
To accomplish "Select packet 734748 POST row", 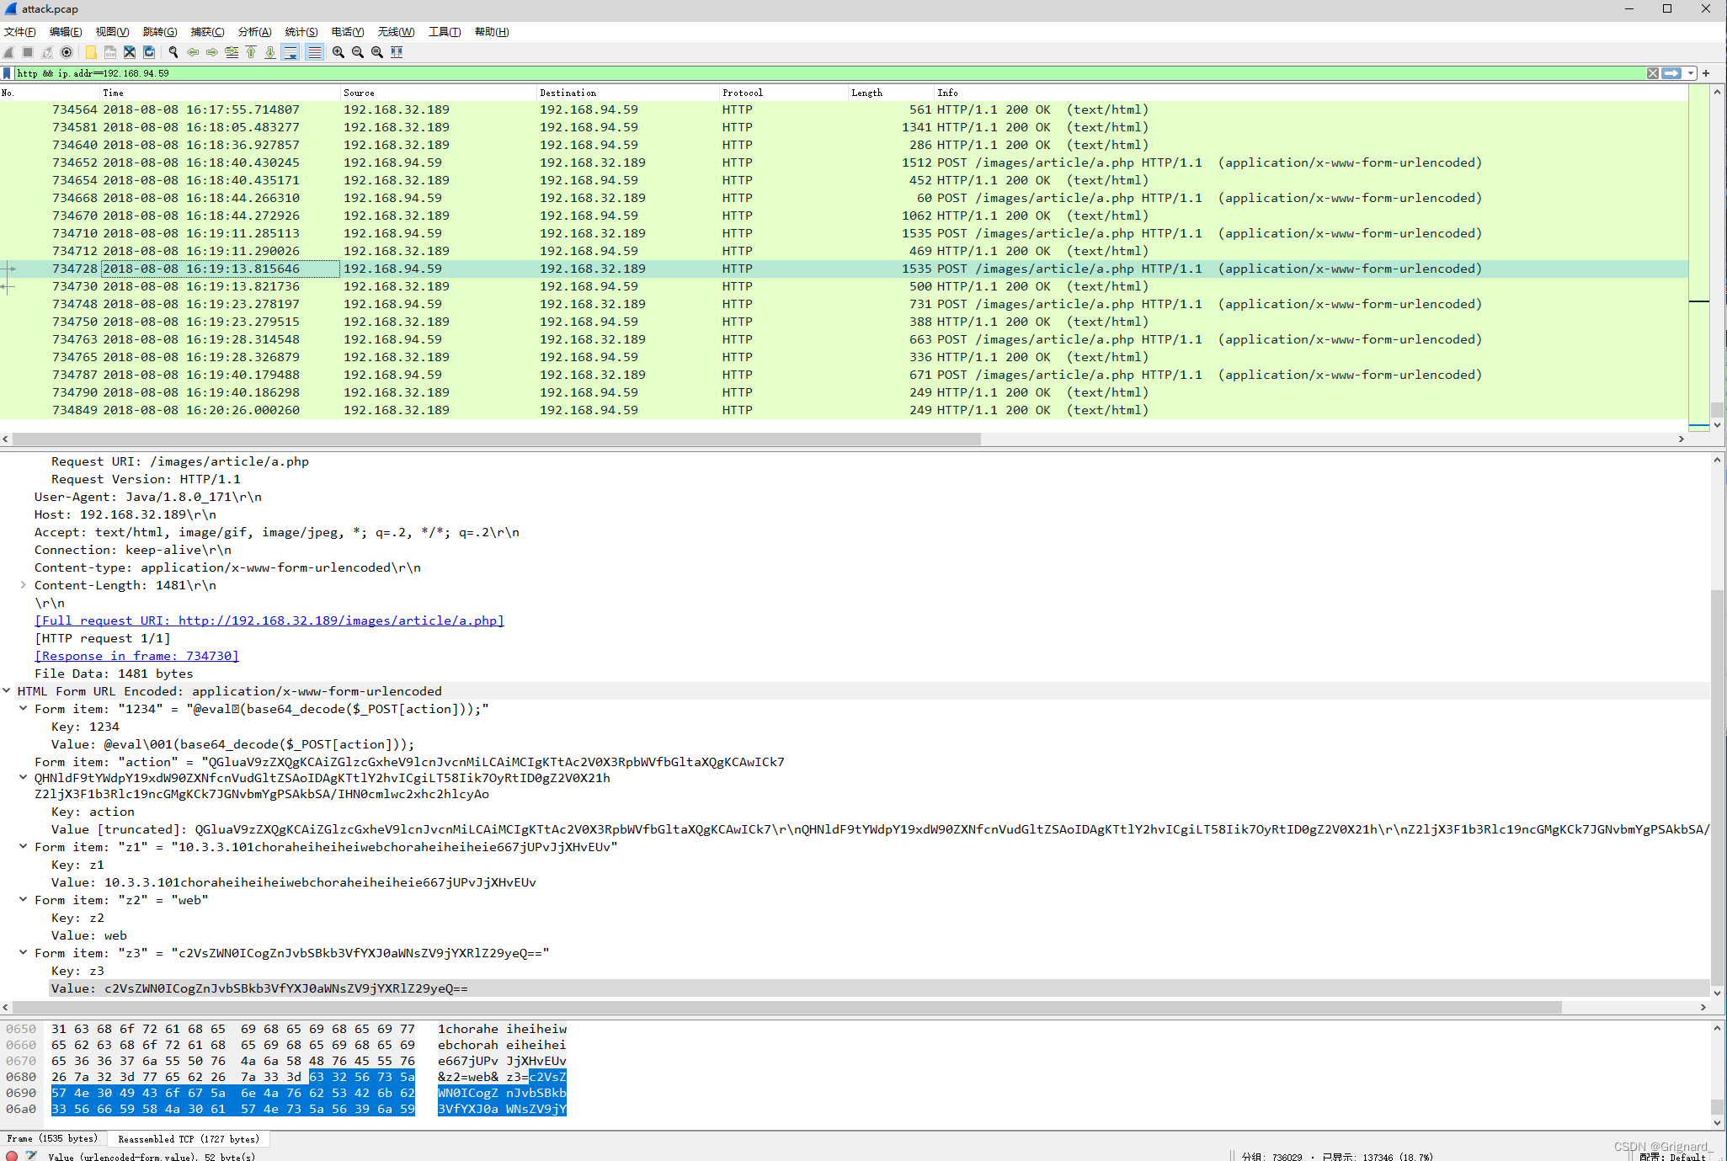I will (844, 304).
